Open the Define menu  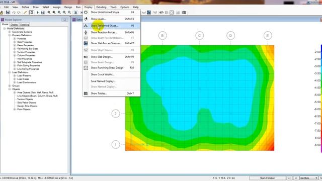point(25,7)
